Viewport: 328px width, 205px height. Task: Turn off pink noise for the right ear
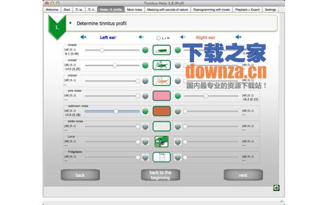tap(178, 96)
